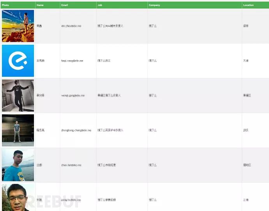The image size is (269, 211).
Task: Select job cell in arms-spread photo row
Action: [x=122, y=96]
